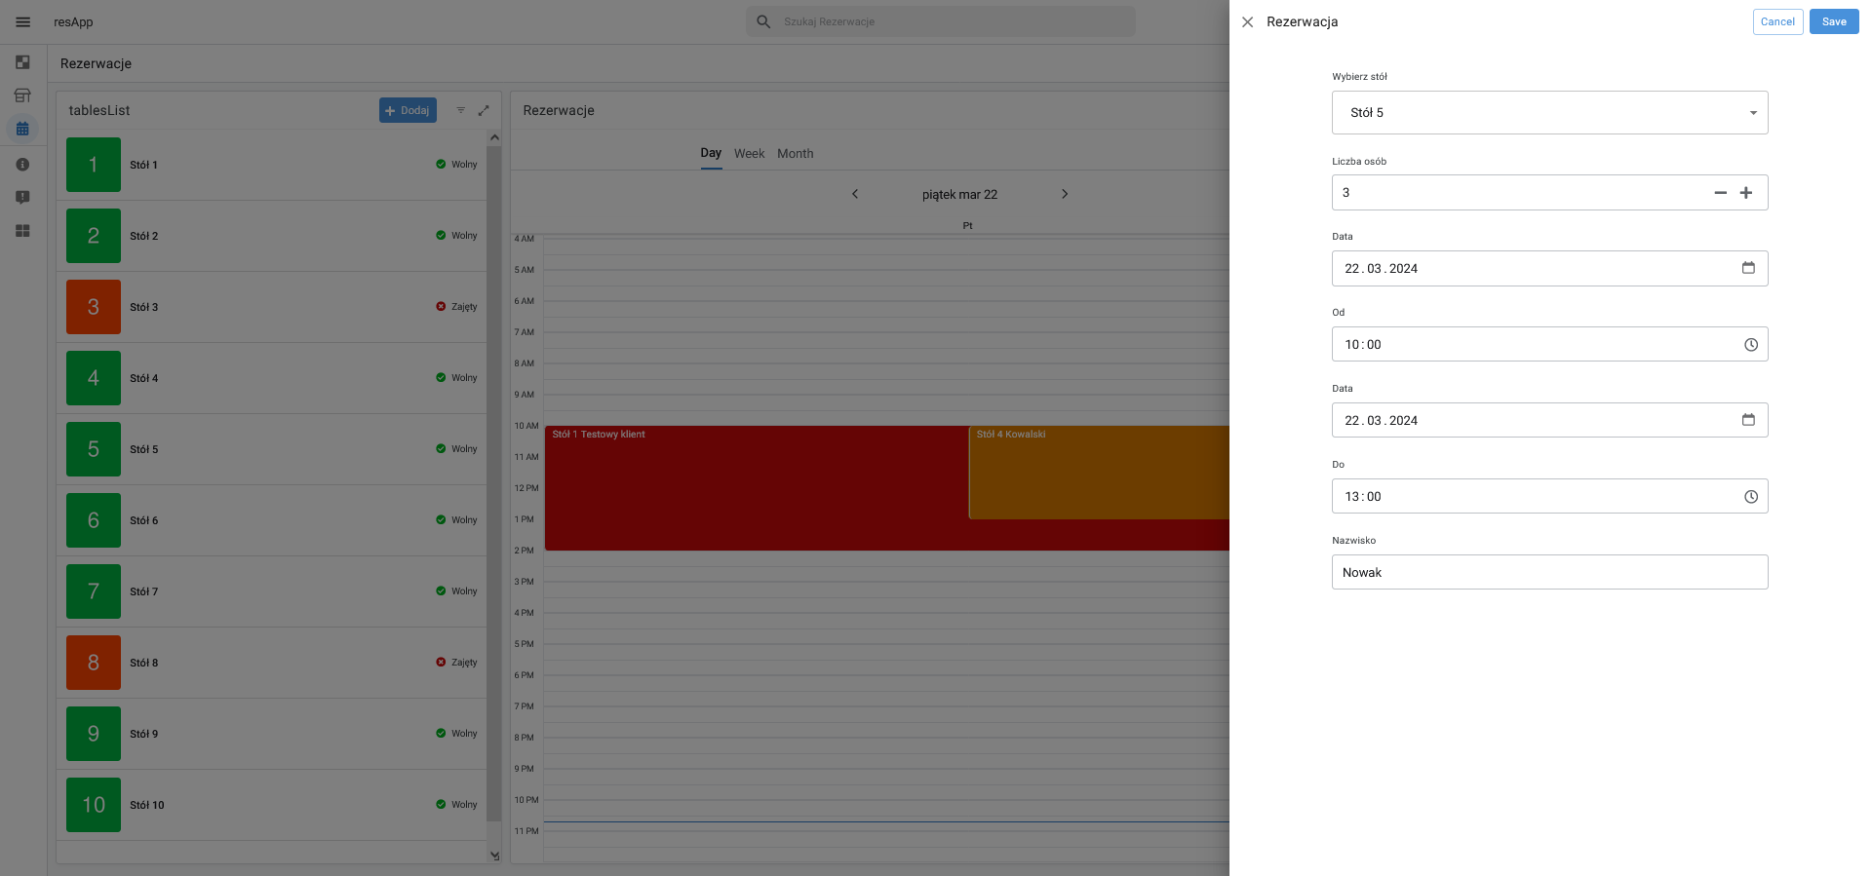Decrease Liczba osób with the minus button
This screenshot has height=876, width=1872.
click(1720, 193)
